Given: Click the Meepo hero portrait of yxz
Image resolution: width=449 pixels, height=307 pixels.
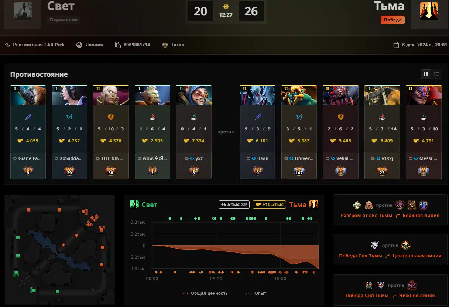Looking at the screenshot, I should 194,95.
